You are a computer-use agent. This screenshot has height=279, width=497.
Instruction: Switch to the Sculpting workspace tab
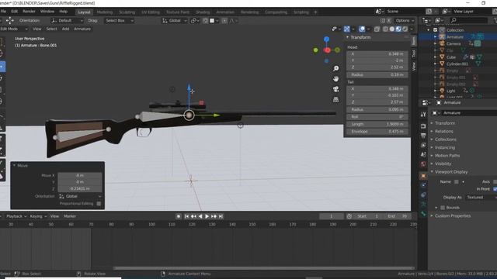click(127, 12)
